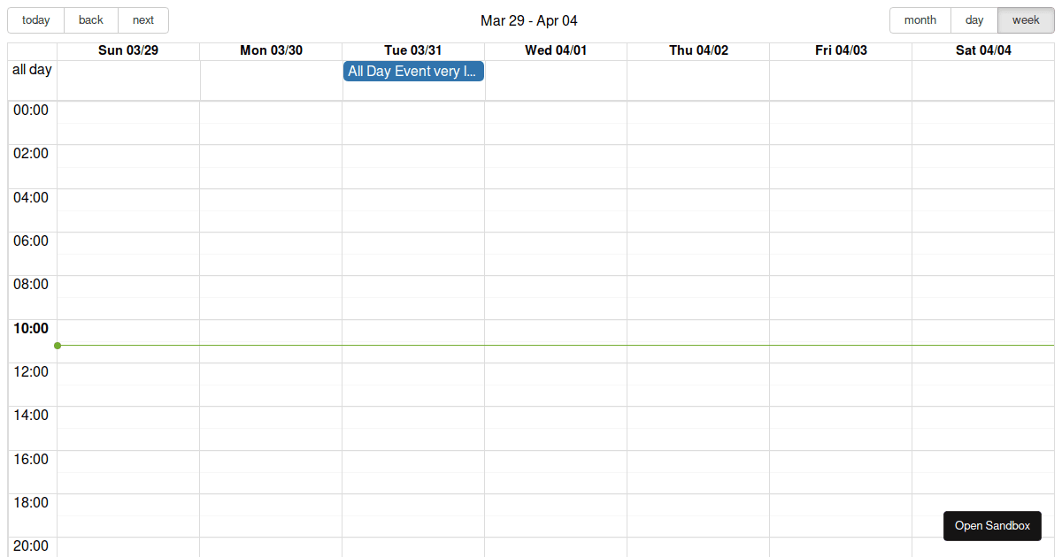The height and width of the screenshot is (557, 1062).
Task: Open the Fri 04/03 day header
Action: point(841,50)
